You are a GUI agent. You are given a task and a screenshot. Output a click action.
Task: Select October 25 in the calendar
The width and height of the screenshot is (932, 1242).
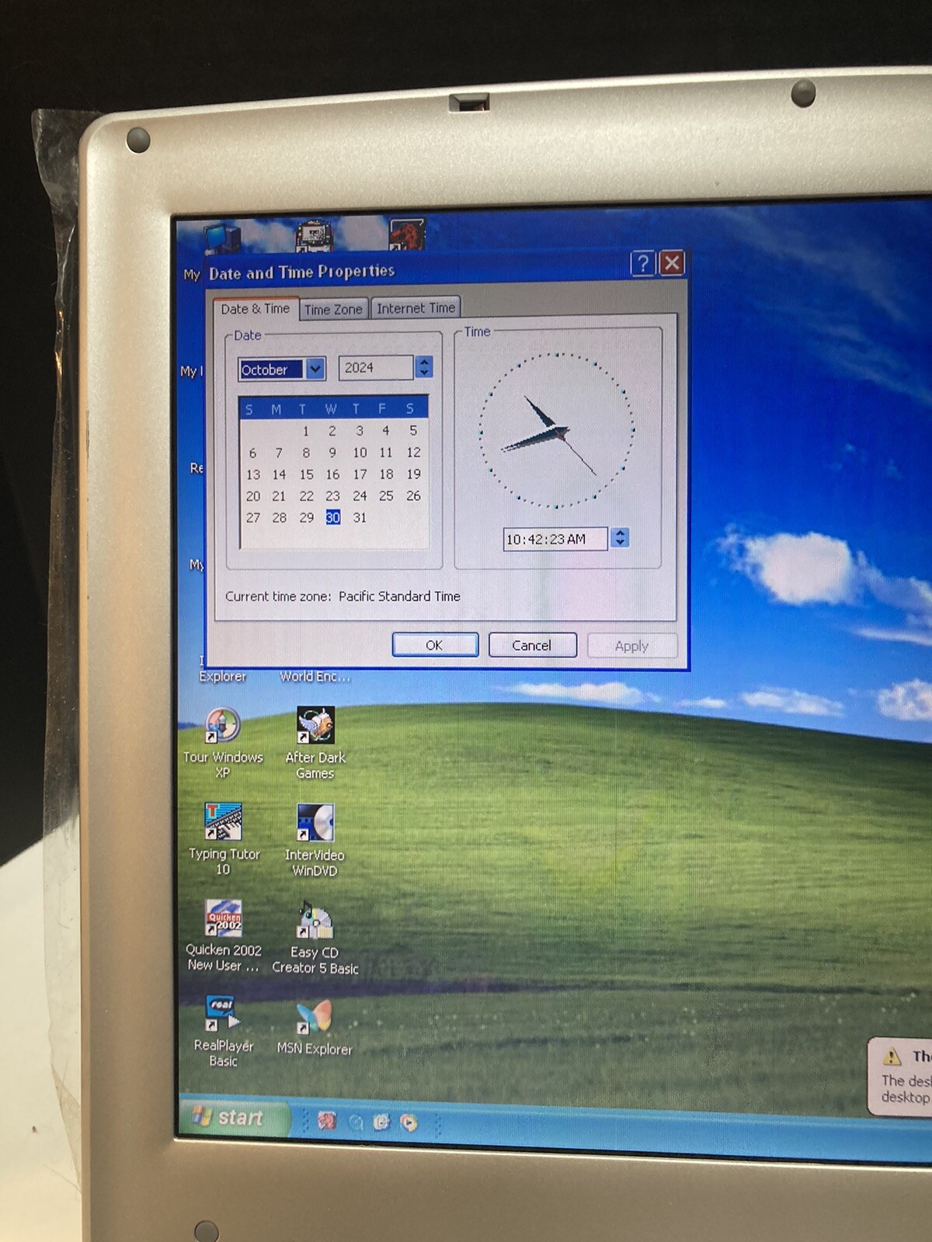(x=386, y=495)
